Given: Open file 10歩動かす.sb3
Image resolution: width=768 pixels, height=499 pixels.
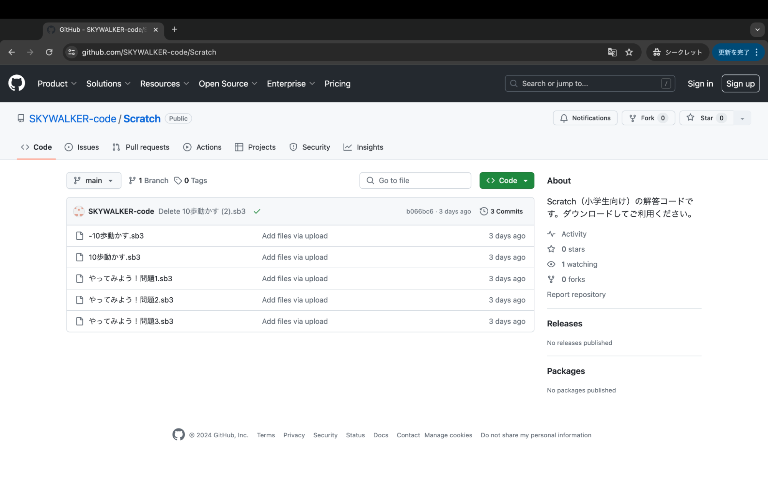Looking at the screenshot, I should [x=114, y=257].
